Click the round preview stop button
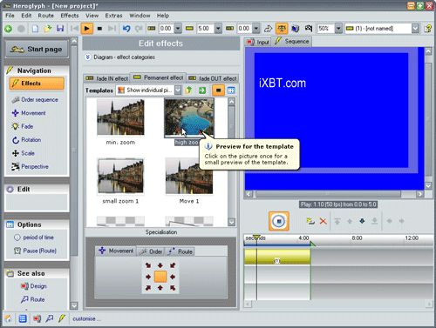Screen dimensions: 436x328 (279, 221)
